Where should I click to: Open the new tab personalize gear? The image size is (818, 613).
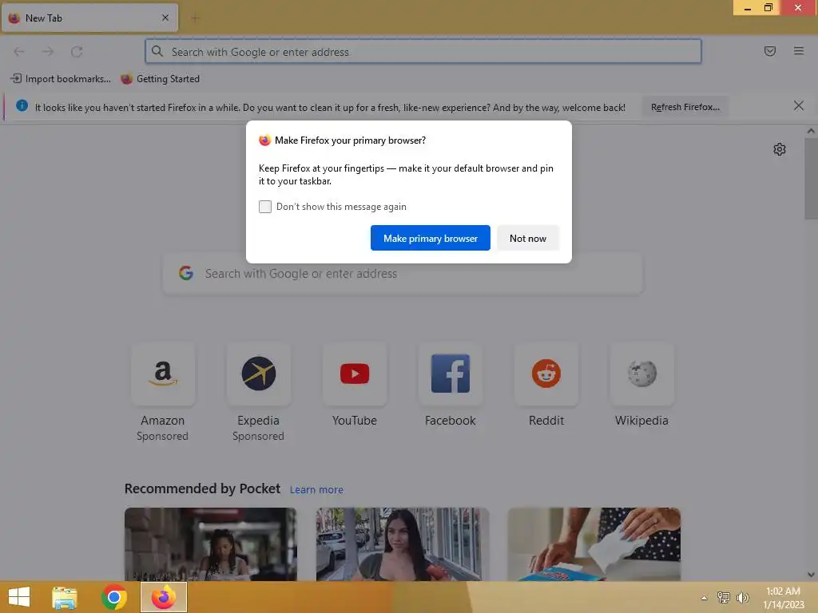point(779,149)
